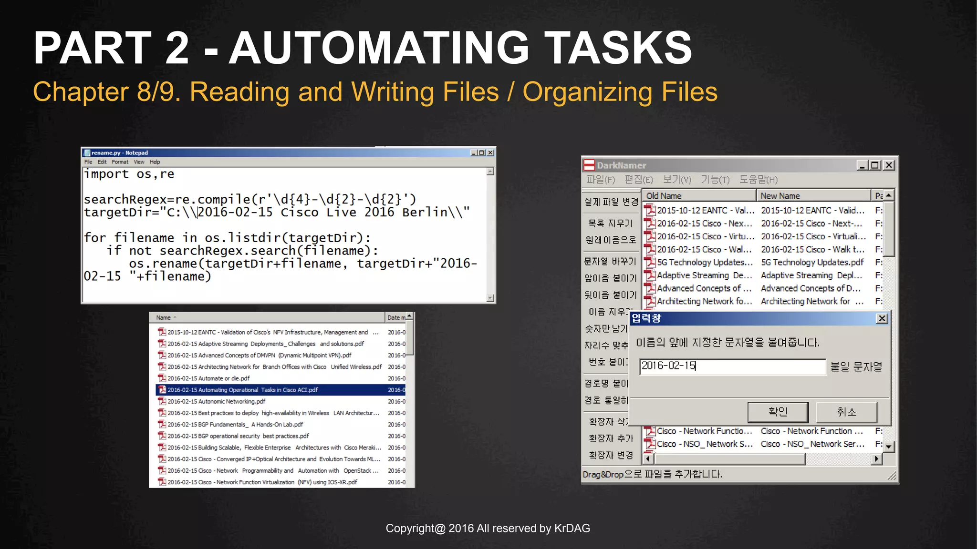Click the Notepad vertical scrollbar down arrow

490,298
